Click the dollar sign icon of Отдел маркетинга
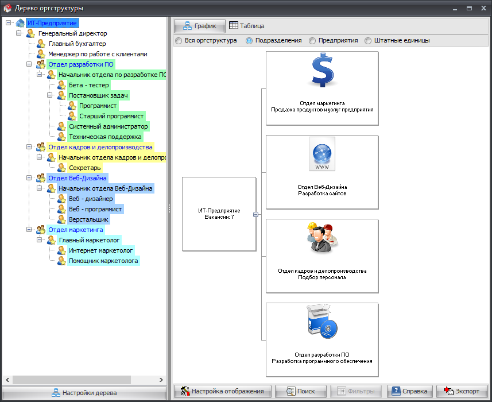Screen dimensions: 492x402 click(x=322, y=71)
